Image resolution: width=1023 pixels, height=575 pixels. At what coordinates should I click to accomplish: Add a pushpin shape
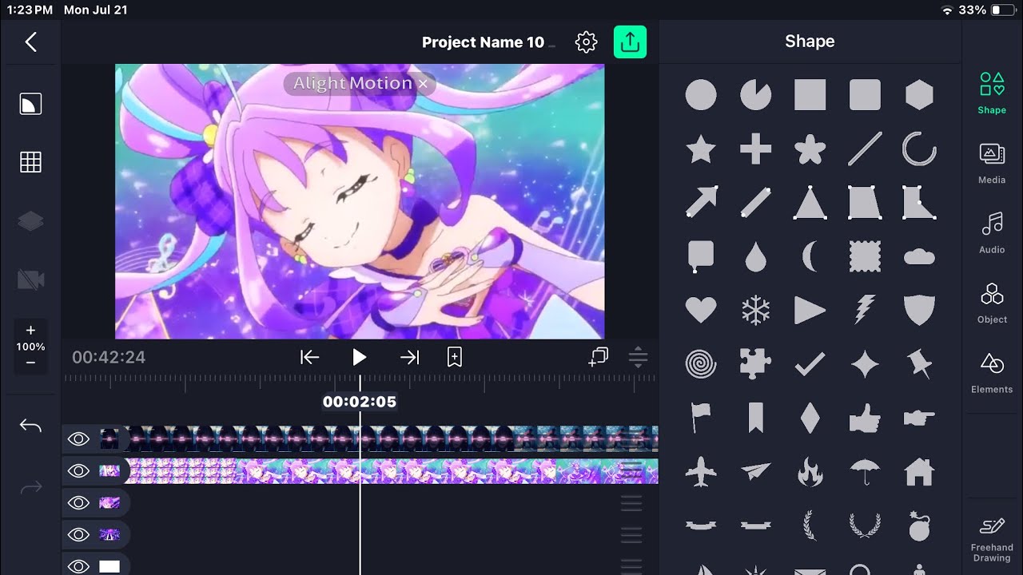pos(919,364)
